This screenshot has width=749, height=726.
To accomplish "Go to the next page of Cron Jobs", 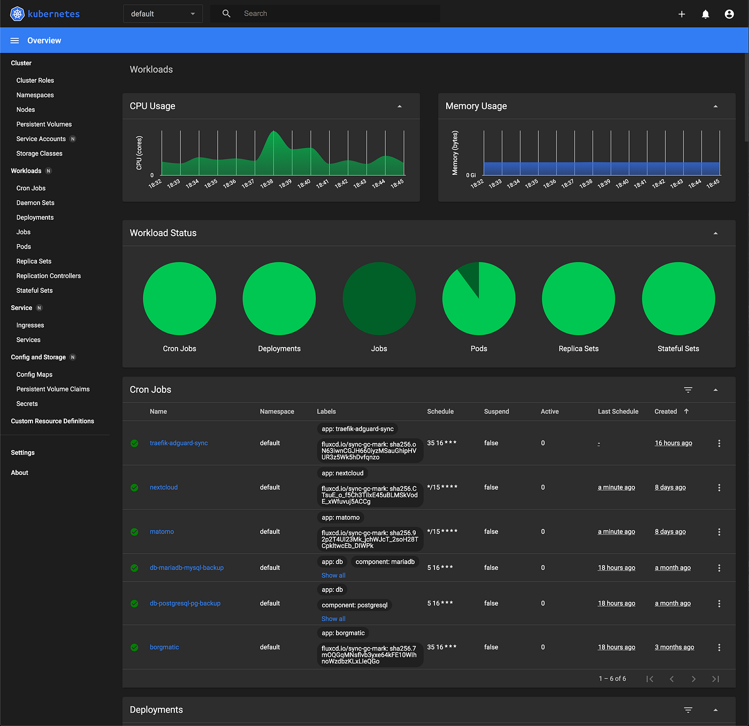I will (x=693, y=678).
